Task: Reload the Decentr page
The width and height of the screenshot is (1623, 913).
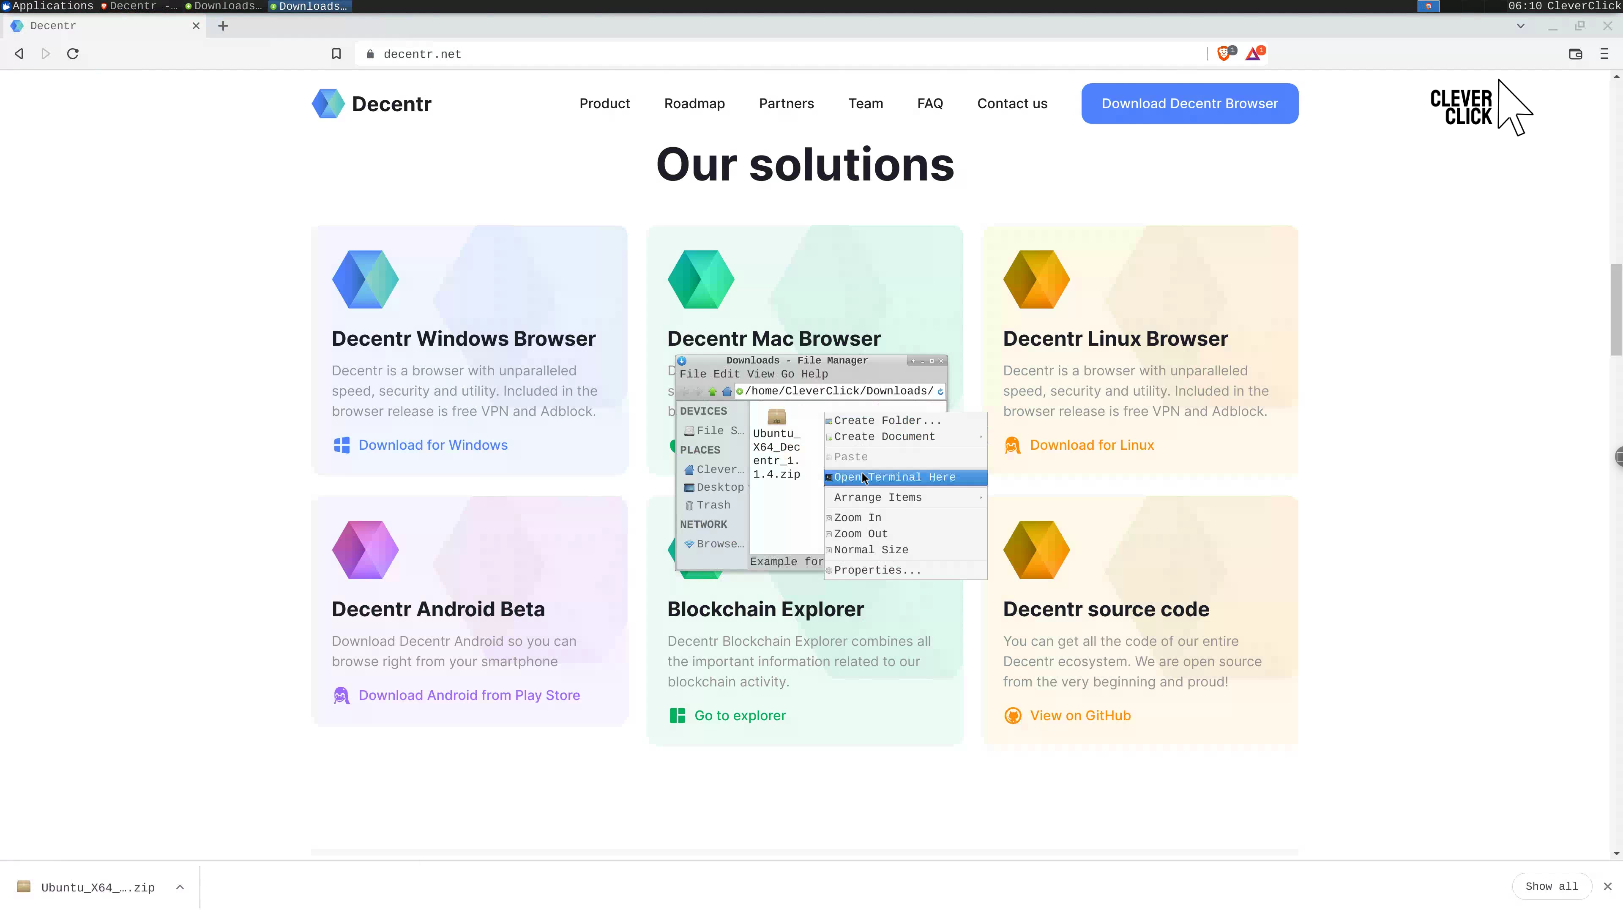Action: (73, 54)
